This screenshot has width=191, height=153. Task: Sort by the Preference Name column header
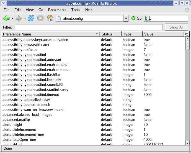tap(50, 34)
